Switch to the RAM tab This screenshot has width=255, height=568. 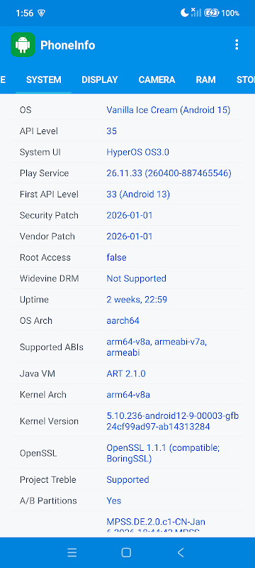coord(206,80)
